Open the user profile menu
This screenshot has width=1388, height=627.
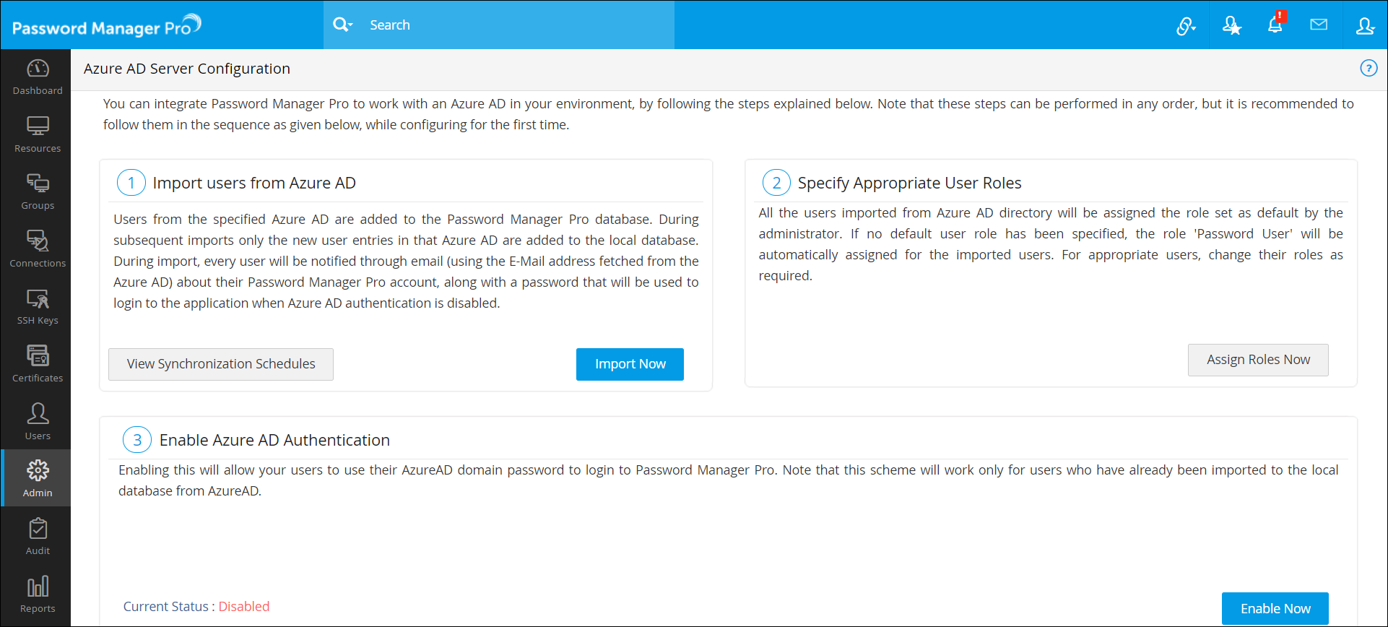point(1365,25)
